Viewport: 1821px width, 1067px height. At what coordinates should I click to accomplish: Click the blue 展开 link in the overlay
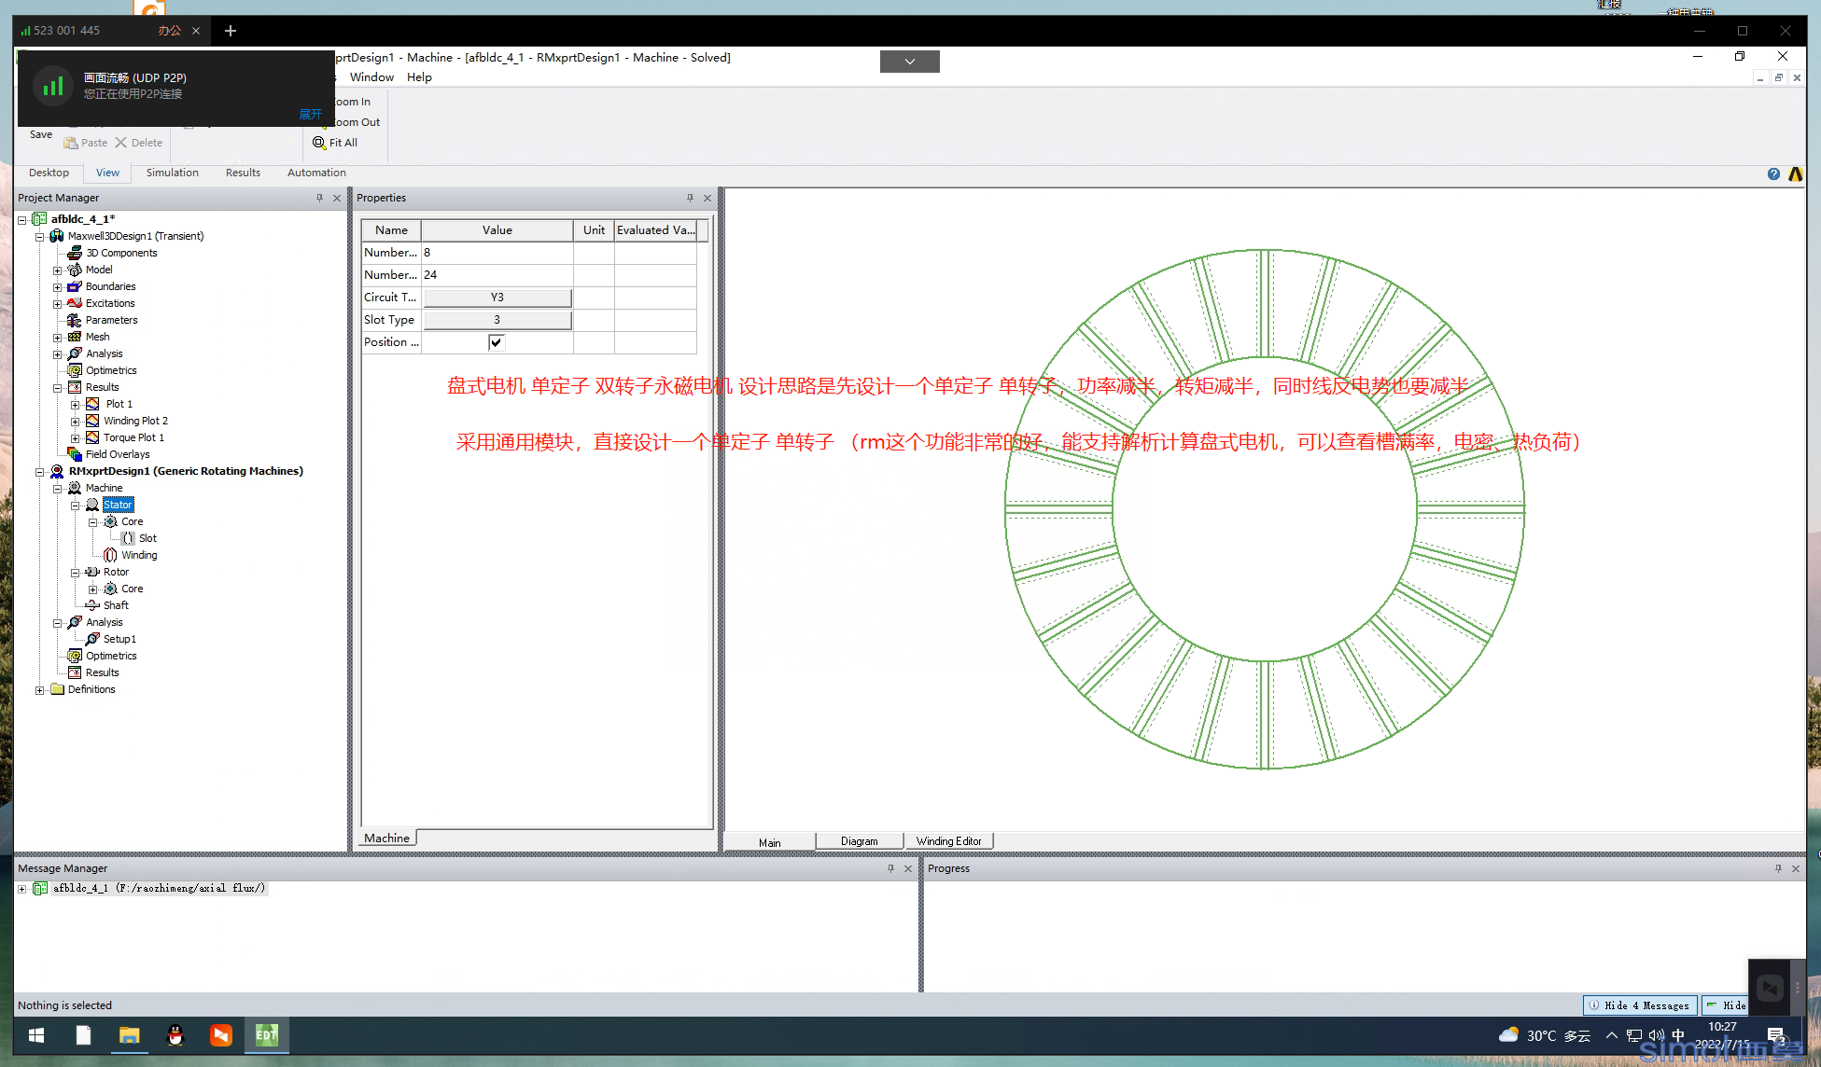click(310, 114)
